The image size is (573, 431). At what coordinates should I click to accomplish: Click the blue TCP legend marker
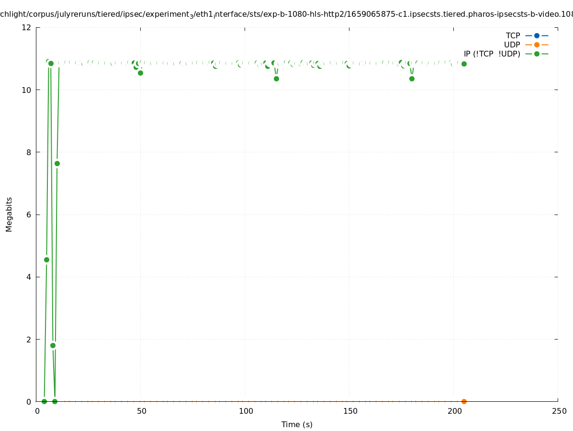537,35
